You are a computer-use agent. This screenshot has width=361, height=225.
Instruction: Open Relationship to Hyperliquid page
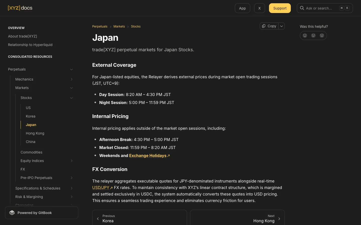click(30, 45)
